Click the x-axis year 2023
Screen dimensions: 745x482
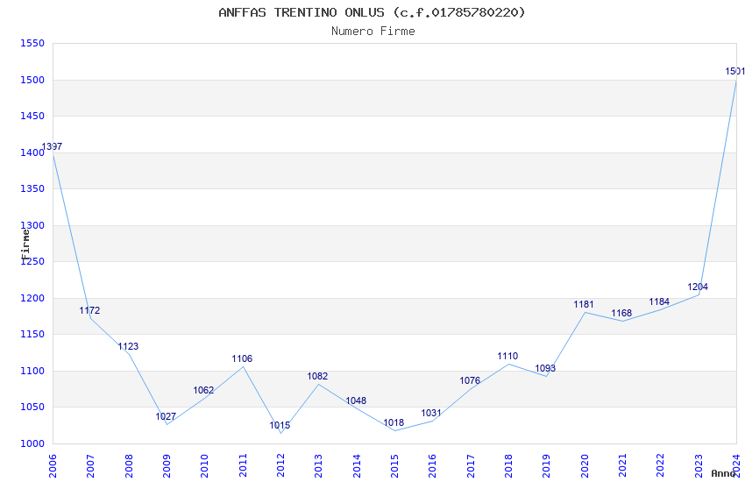699,466
